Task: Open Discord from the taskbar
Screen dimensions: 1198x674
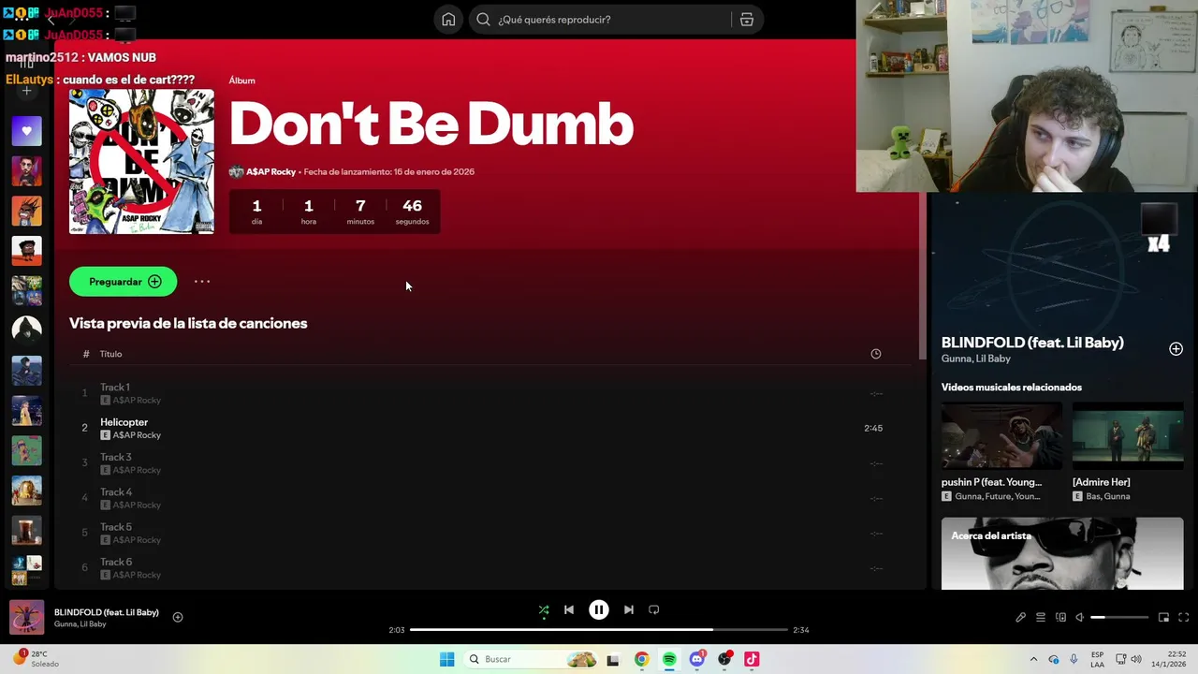Action: coord(697,659)
